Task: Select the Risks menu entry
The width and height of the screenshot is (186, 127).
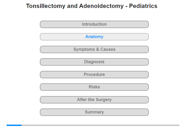Action: (x=94, y=87)
